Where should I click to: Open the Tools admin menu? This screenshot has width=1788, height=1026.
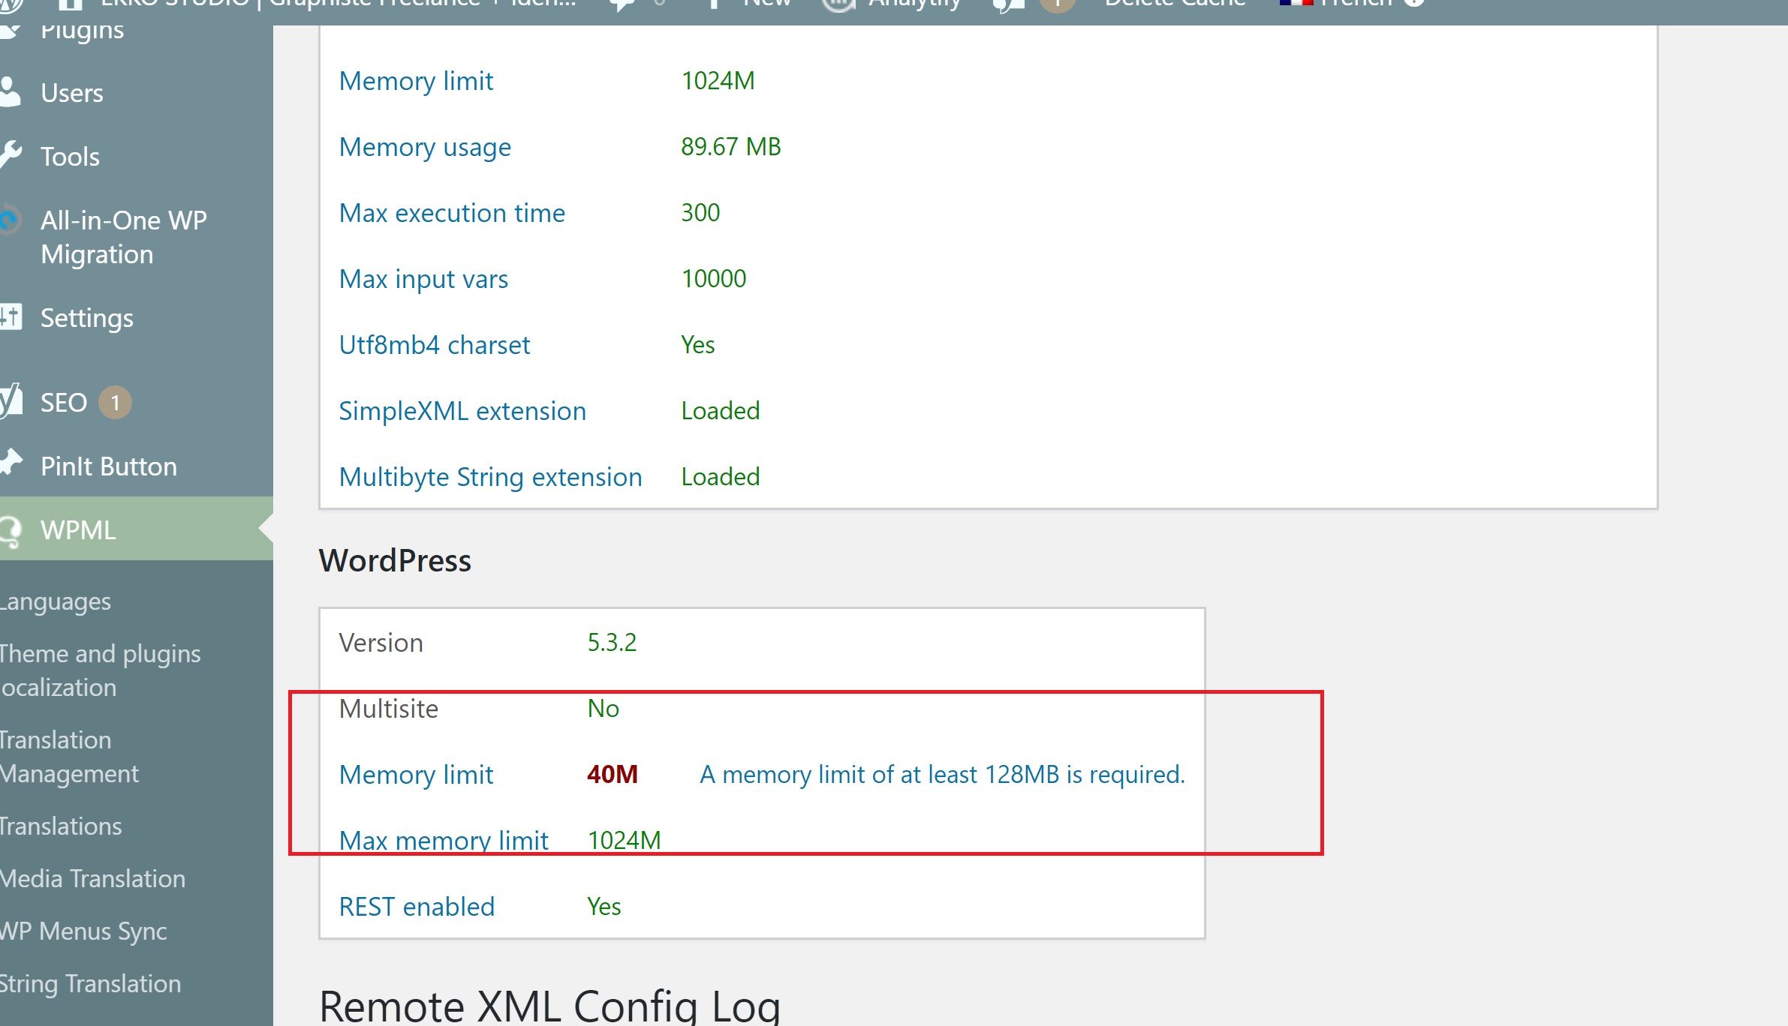pos(70,157)
